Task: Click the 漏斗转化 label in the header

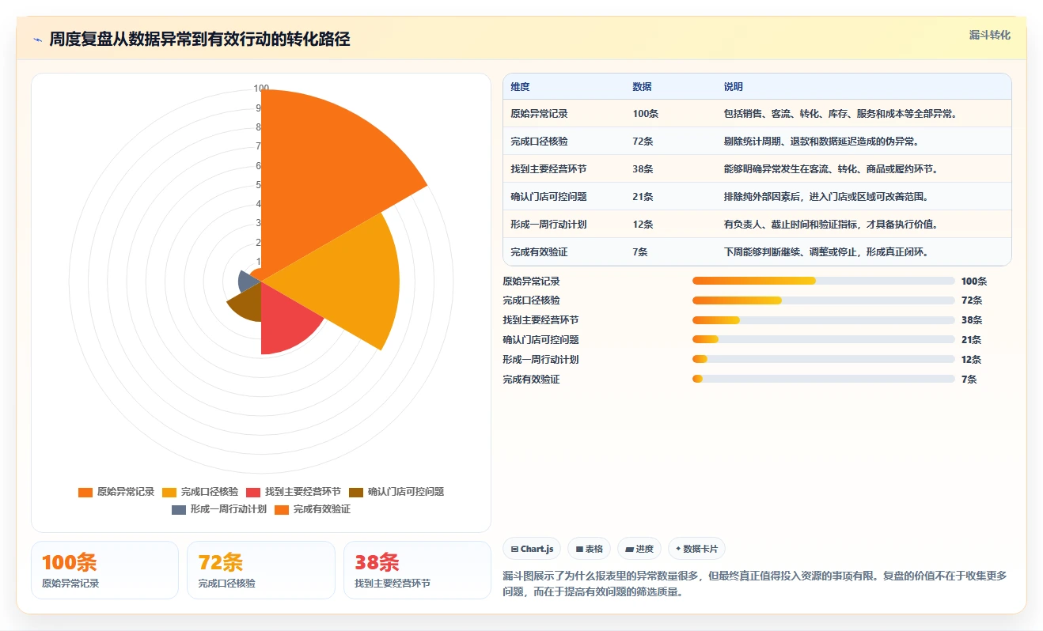Action: click(x=990, y=35)
